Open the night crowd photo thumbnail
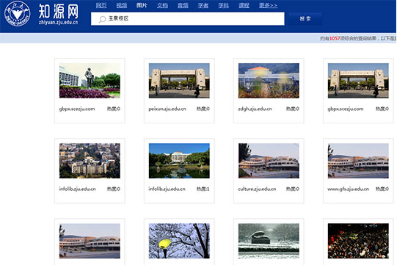Viewport: 397px width, 265px height. click(358, 241)
